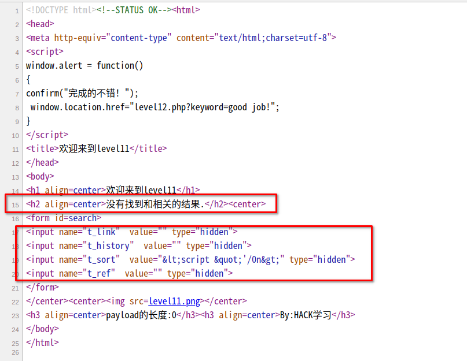Click the opening <body> tag
This screenshot has width=467, height=361.
coord(40,176)
